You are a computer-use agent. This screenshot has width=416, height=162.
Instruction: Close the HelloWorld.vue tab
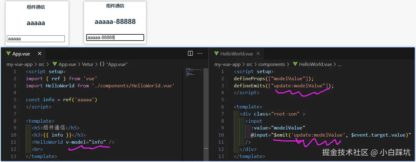(258, 54)
